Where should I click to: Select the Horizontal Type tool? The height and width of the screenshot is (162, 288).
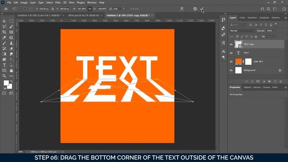click(4, 65)
